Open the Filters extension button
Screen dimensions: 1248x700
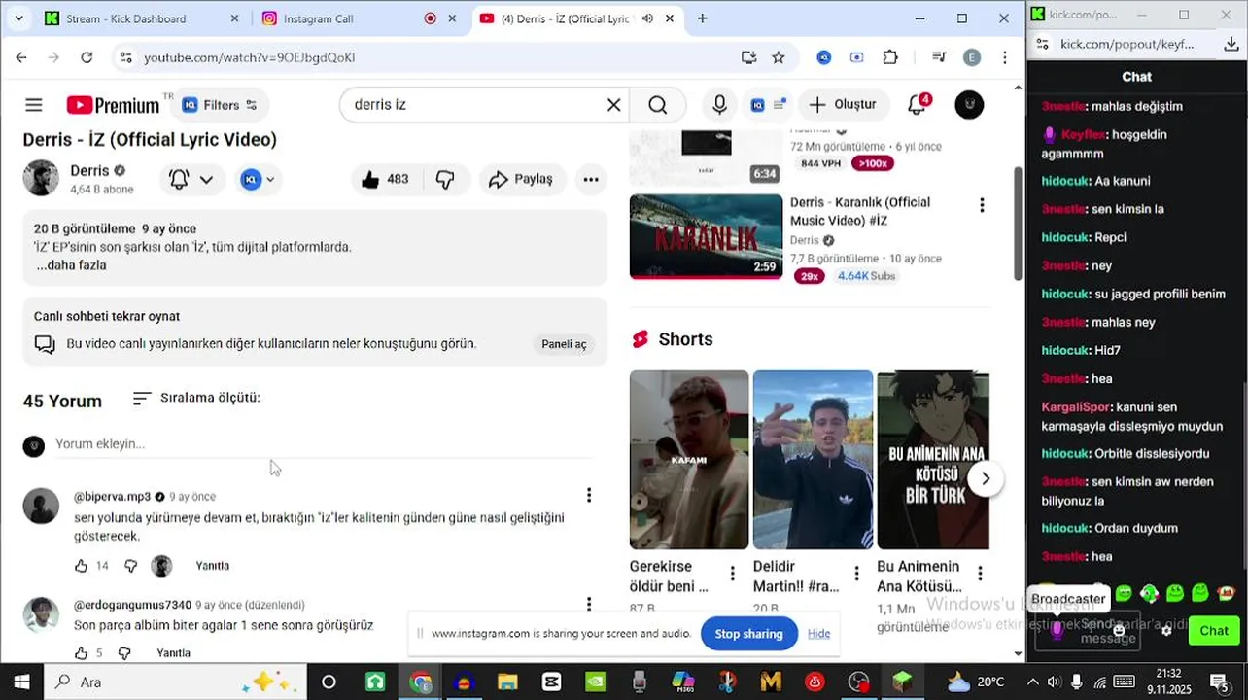click(221, 105)
